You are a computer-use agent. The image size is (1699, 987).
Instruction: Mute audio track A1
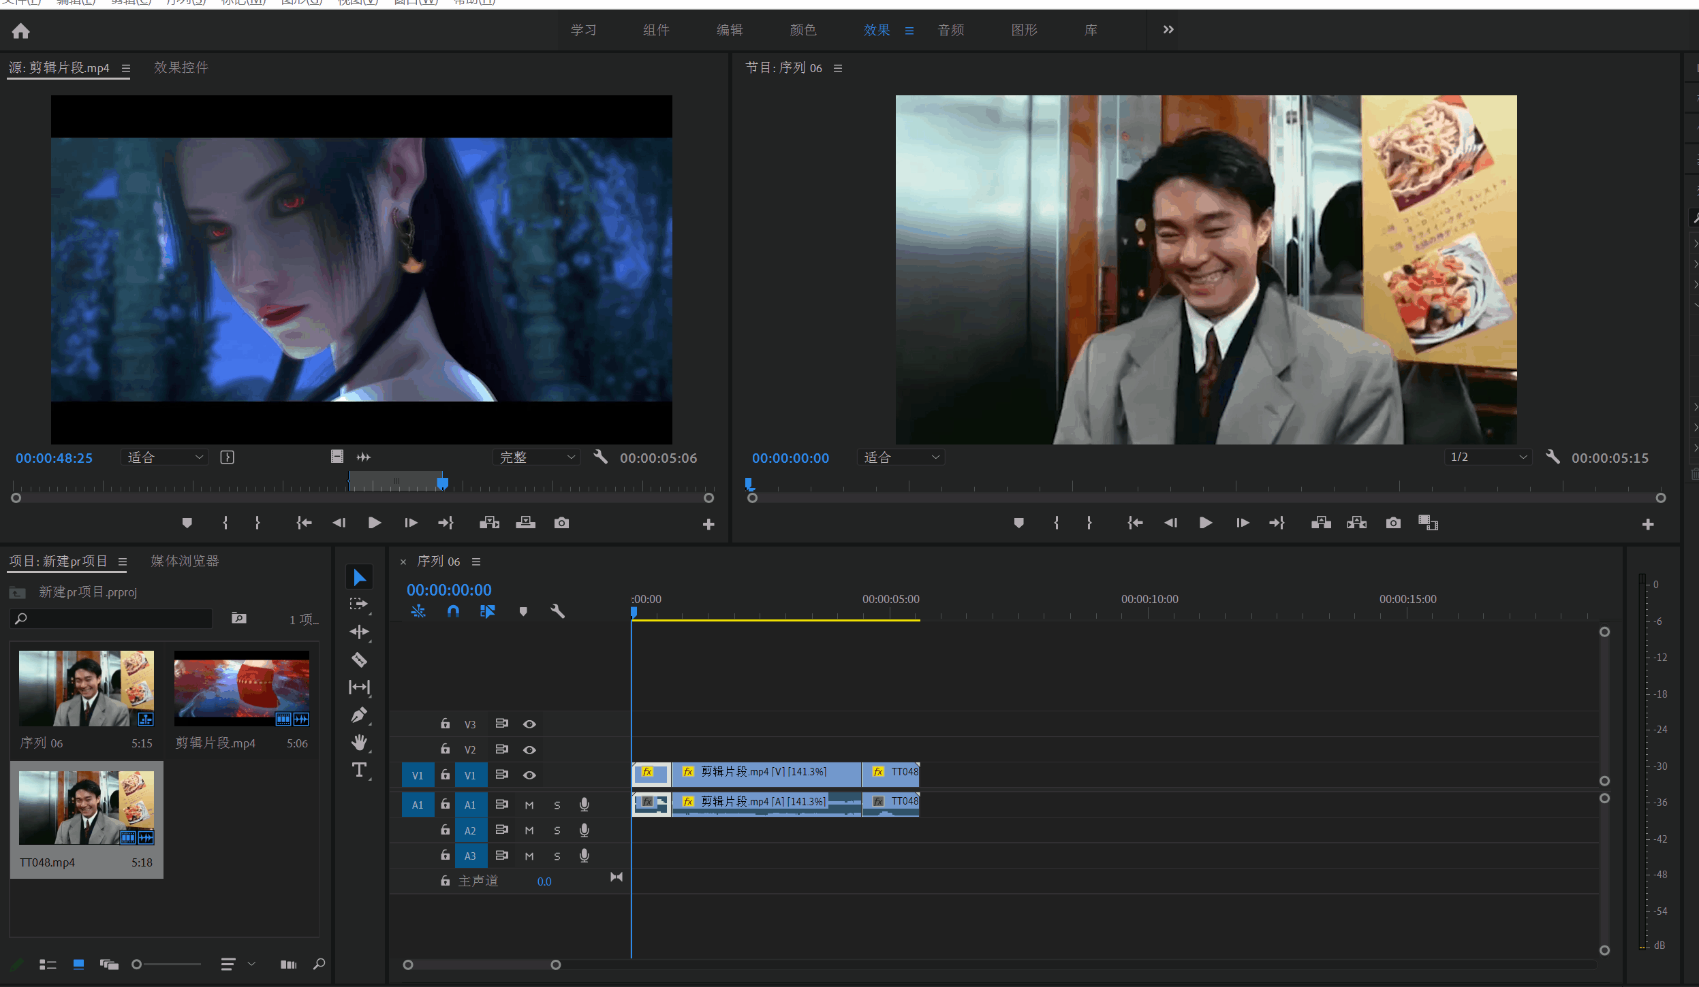click(x=529, y=805)
